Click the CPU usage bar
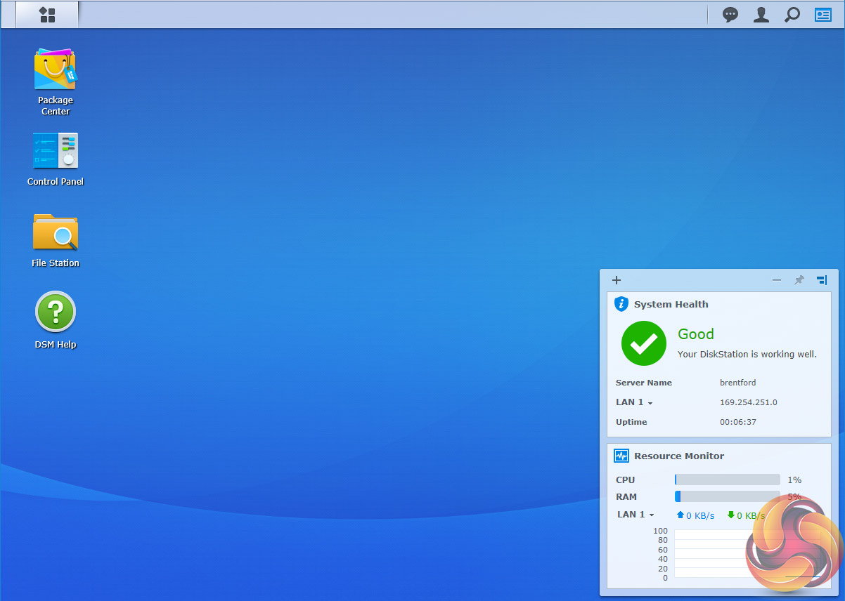The width and height of the screenshot is (845, 601). 728,480
